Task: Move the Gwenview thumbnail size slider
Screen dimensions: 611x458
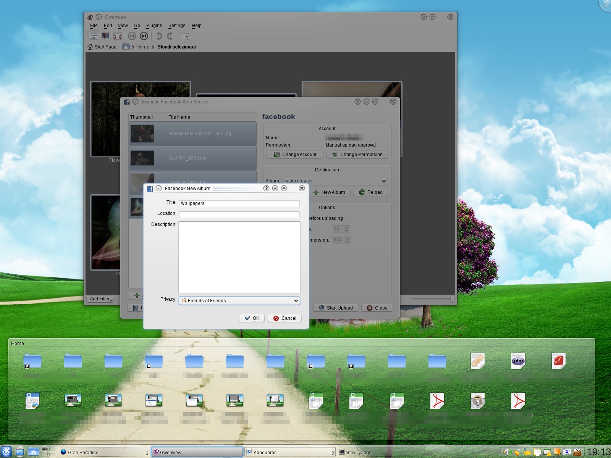Action: pyautogui.click(x=452, y=299)
